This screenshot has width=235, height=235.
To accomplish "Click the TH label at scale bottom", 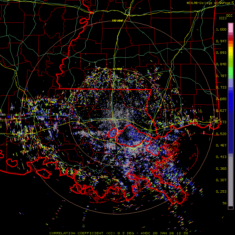I will (224, 203).
